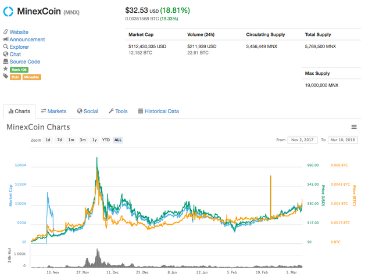
Task: Click the Rank 106 green badge
Action: point(19,70)
